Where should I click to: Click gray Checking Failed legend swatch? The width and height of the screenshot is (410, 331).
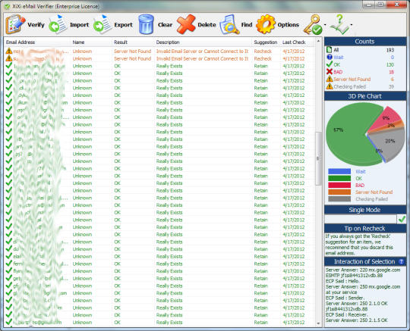point(339,199)
